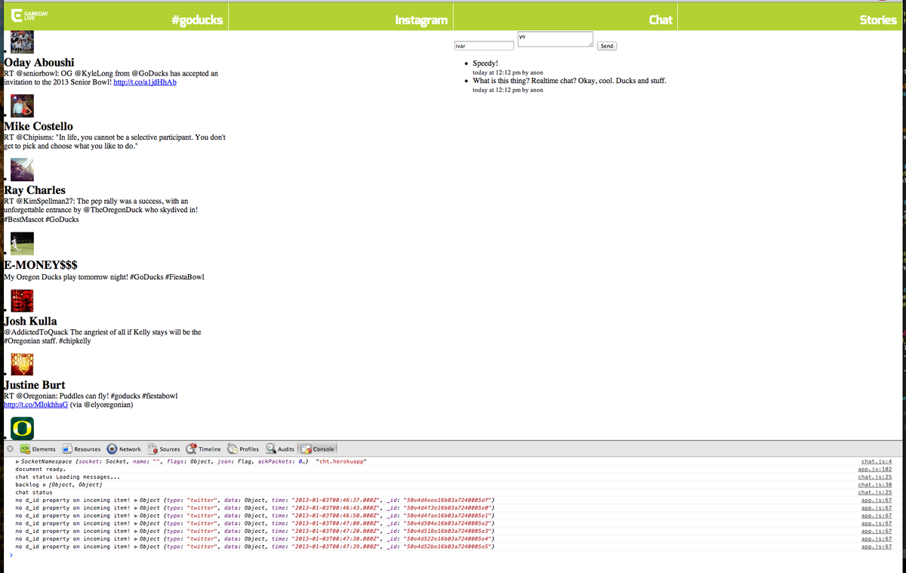
Task: Open Josh Kulla's avatar image
Action: 22,300
